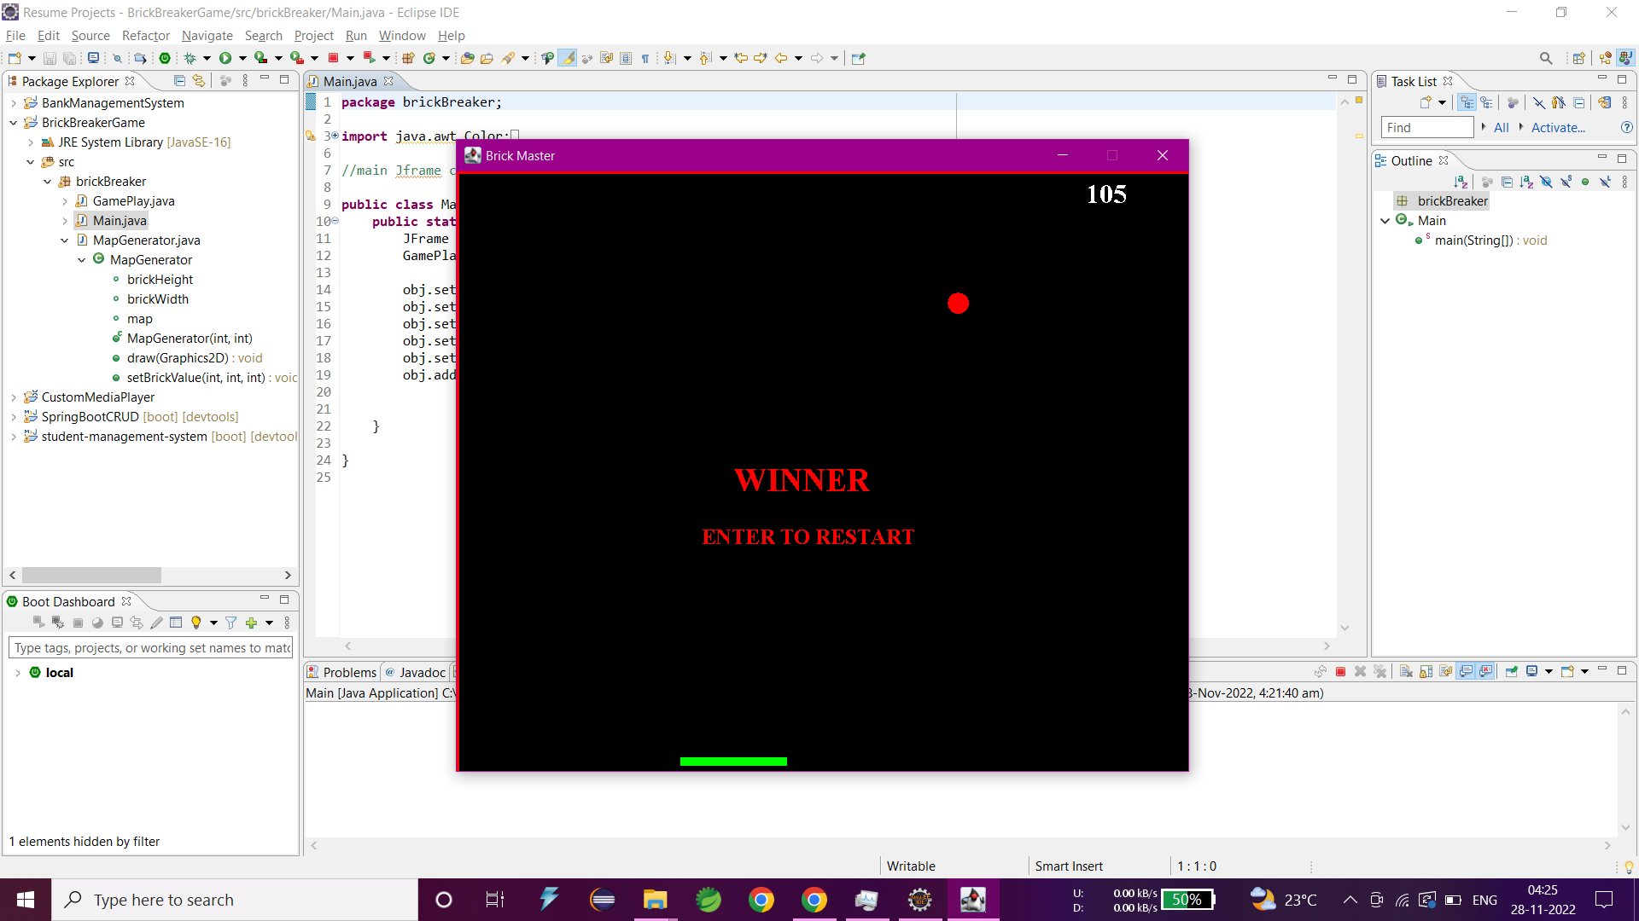
Task: Start a Debug session with the bug icon
Action: click(190, 58)
